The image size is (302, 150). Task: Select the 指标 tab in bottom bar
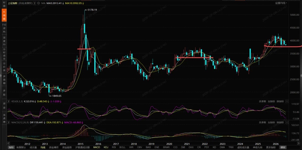coord(11,147)
